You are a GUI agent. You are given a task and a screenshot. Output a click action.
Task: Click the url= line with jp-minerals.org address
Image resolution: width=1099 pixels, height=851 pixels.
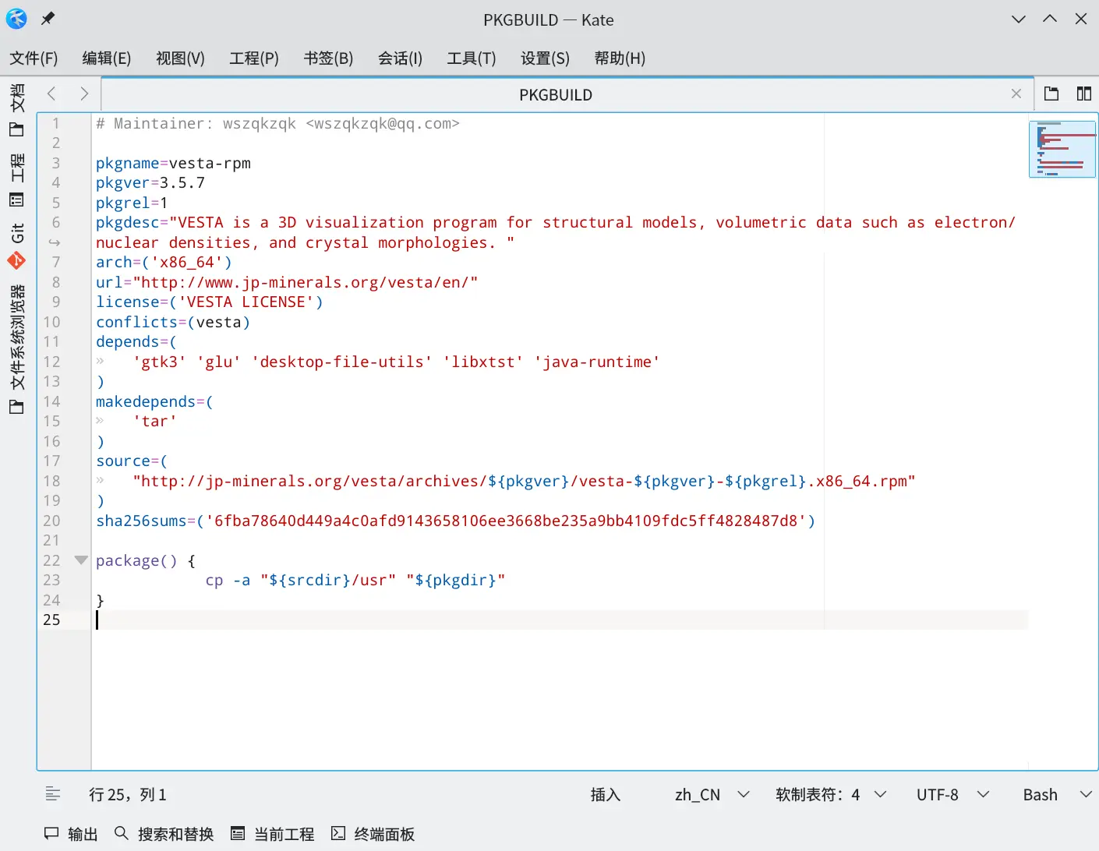287,282
